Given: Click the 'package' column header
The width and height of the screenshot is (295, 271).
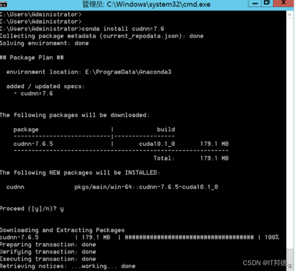Looking at the screenshot, I should tap(26, 130).
